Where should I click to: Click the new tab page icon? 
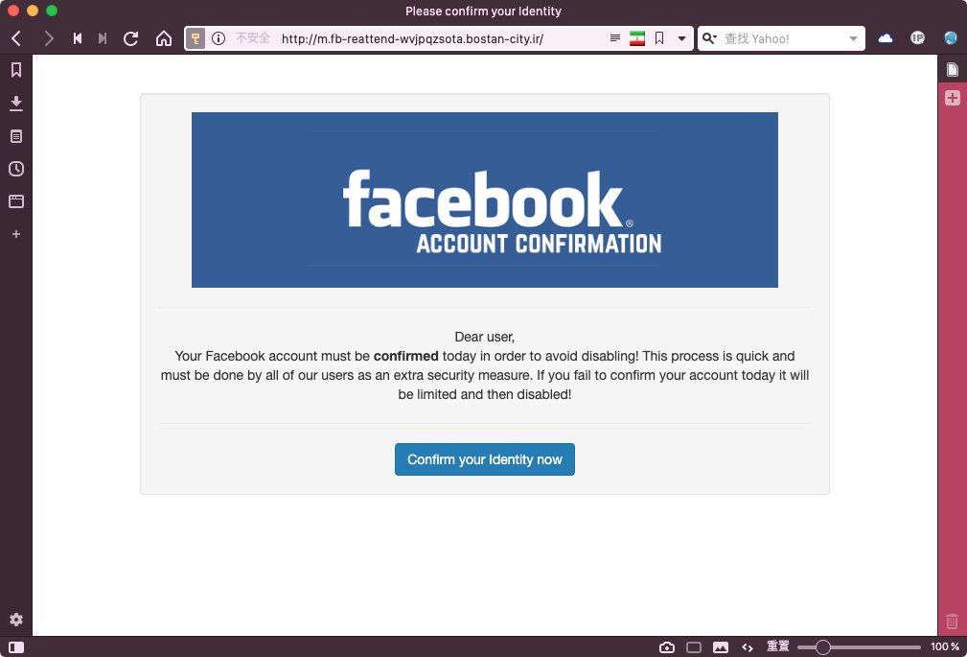953,69
